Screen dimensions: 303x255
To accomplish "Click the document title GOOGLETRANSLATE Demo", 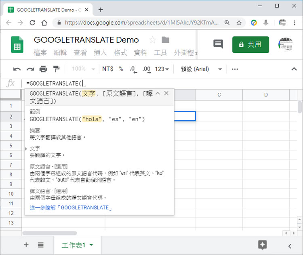I will click(86, 40).
